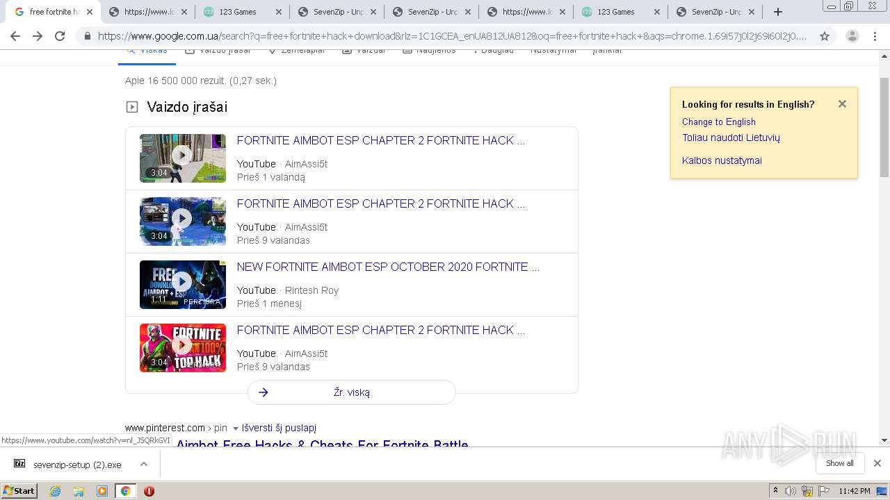Click 'Žr. viską' see-all button
Screen dimensions: 890x500
352,392
